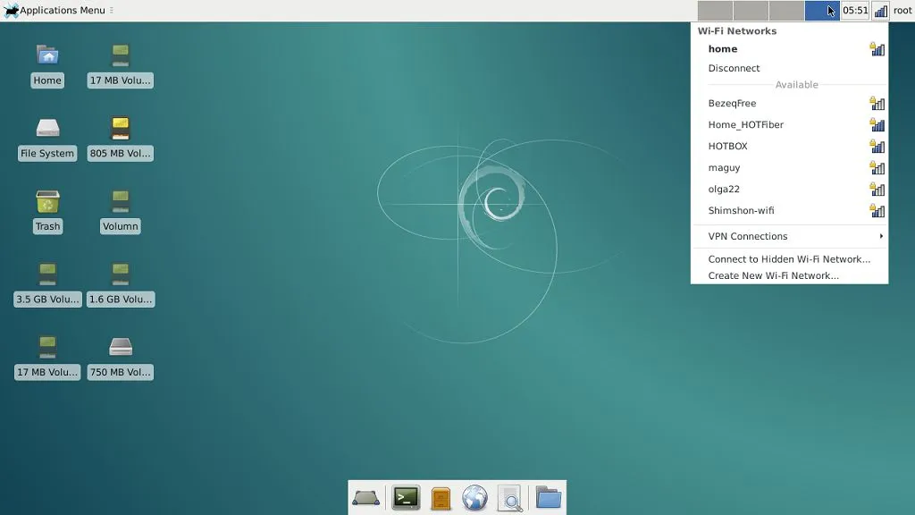Open the File System desktop icon
The image size is (915, 515).
47,130
